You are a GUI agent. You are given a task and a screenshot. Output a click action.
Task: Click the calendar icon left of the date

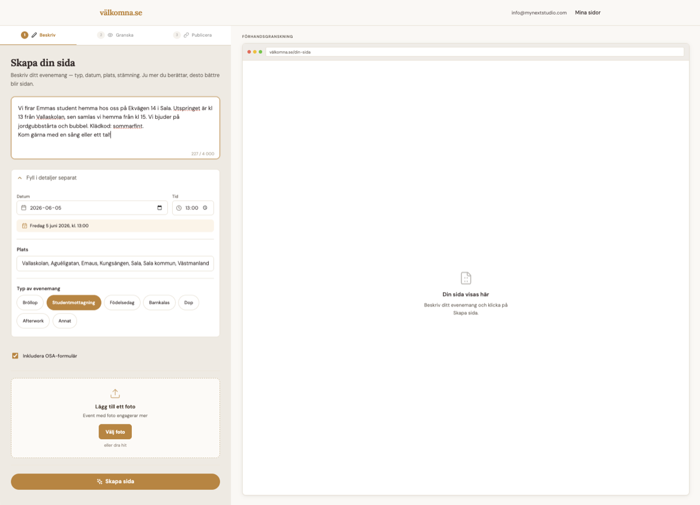[24, 208]
